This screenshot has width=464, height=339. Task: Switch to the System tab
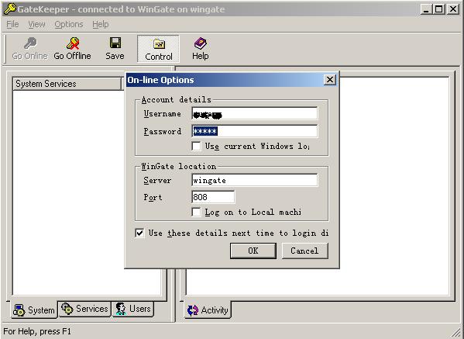click(34, 310)
